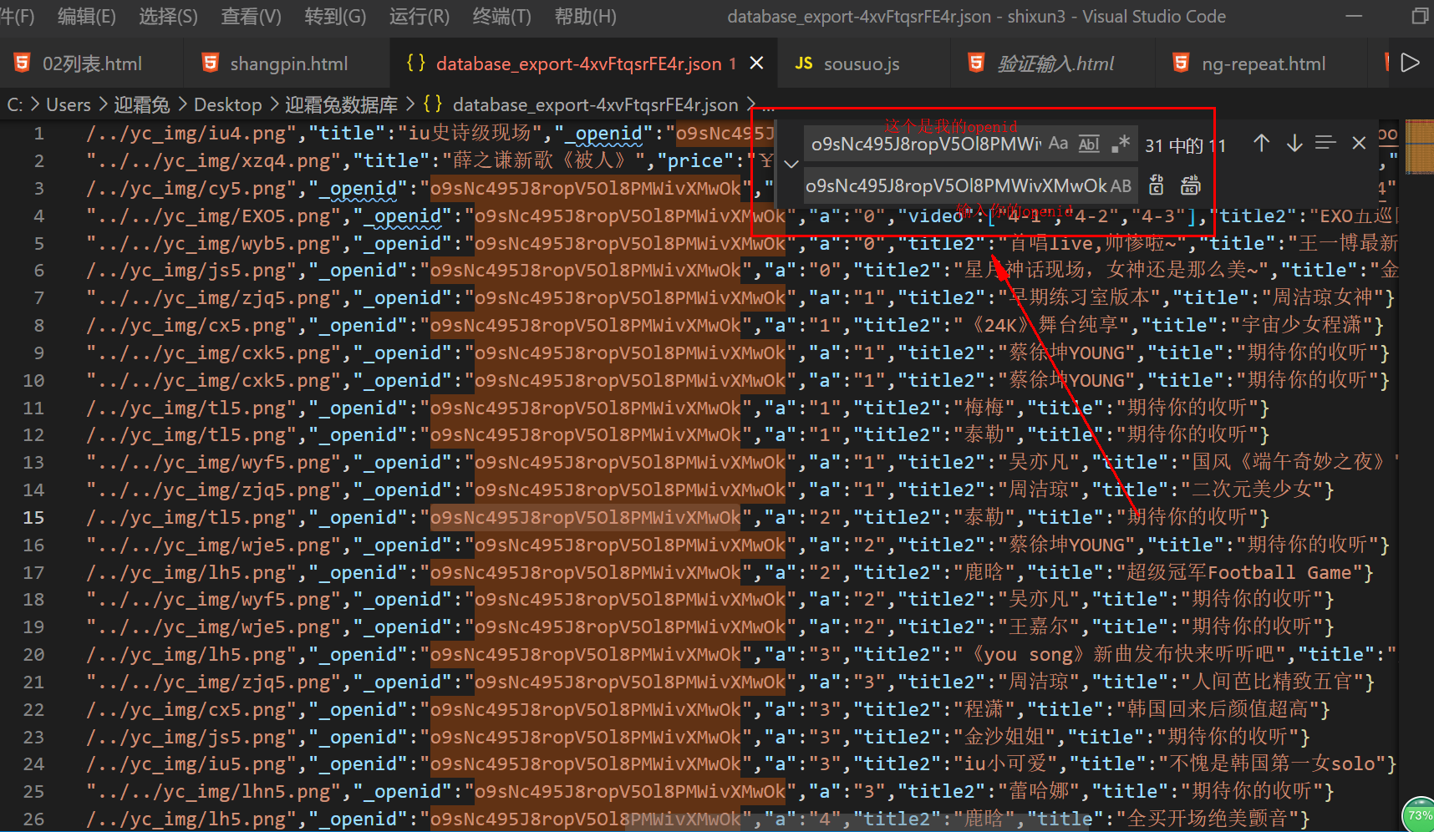Click "31 中的 11" match count

pyautogui.click(x=1185, y=145)
